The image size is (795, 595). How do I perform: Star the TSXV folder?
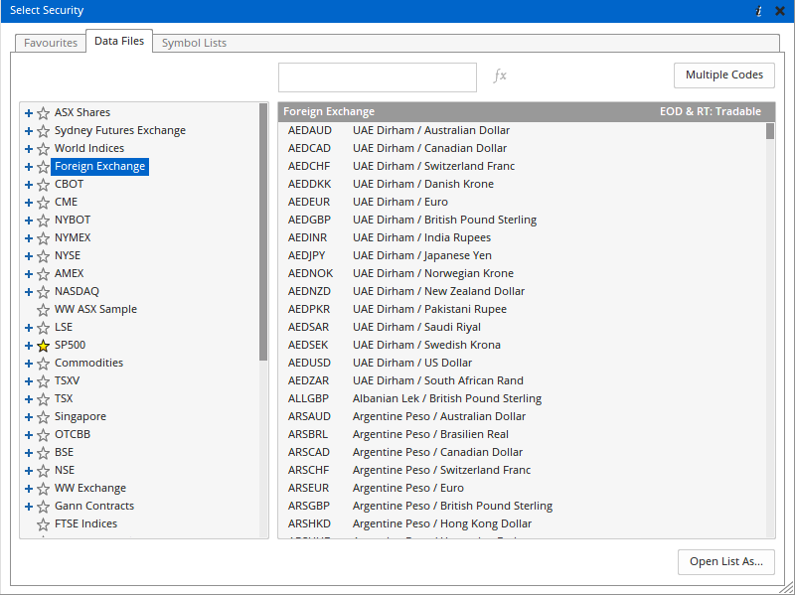[x=44, y=381]
